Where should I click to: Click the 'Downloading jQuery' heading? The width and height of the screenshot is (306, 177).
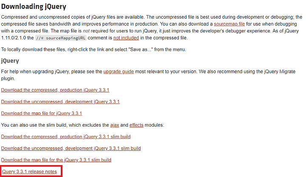coord(34,6)
